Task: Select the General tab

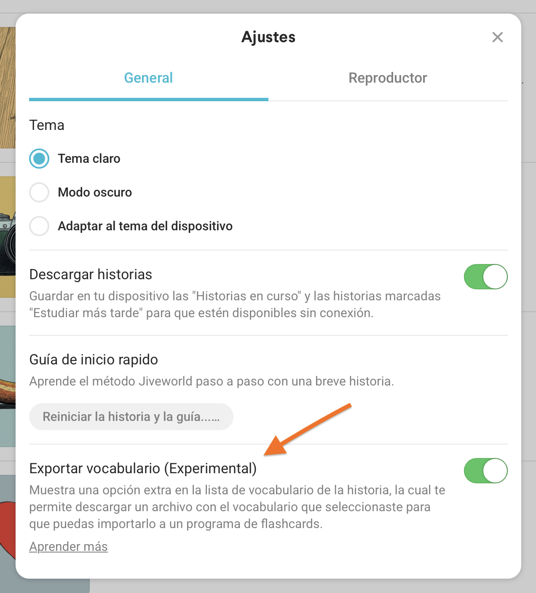Action: click(x=149, y=78)
